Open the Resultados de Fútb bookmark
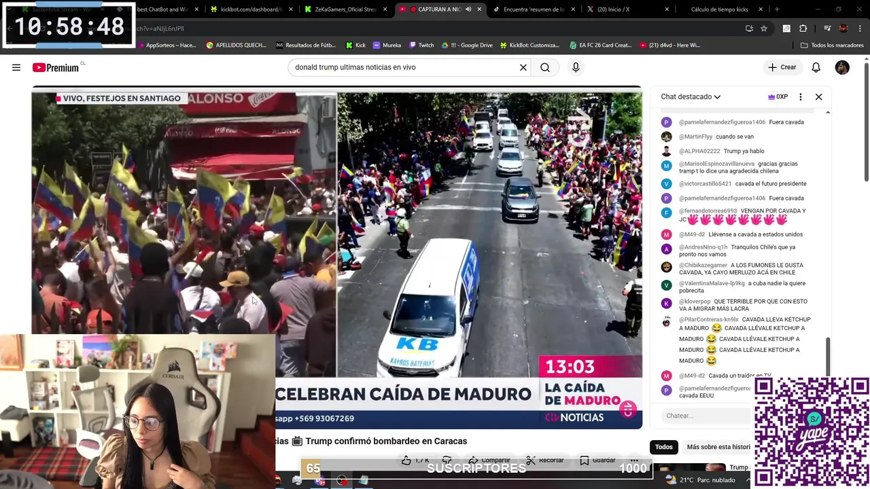This screenshot has height=489, width=870. pyautogui.click(x=306, y=45)
